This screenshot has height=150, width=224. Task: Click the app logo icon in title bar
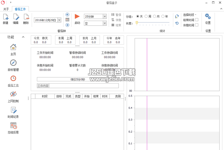[x=3, y=3]
